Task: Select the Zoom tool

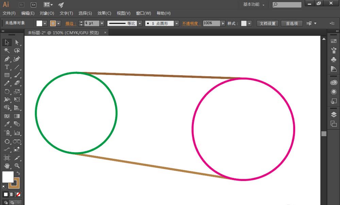Action: click(x=17, y=166)
